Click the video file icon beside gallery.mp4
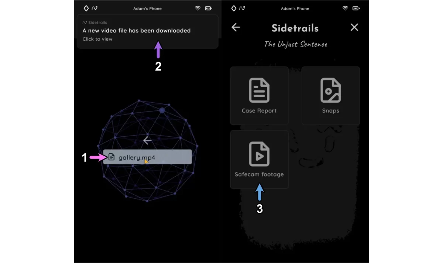The image size is (443, 263). 111,157
